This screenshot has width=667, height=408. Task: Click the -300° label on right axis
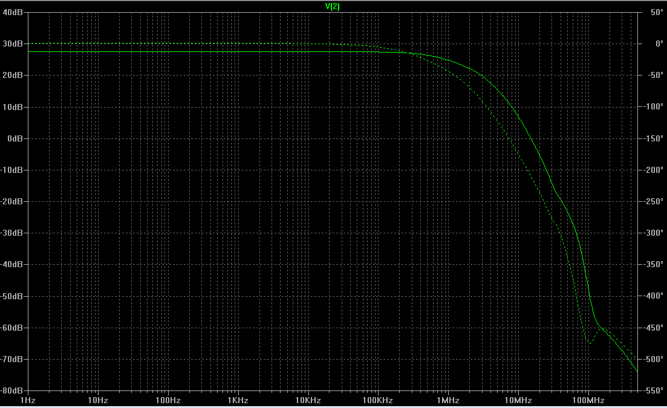pos(653,233)
